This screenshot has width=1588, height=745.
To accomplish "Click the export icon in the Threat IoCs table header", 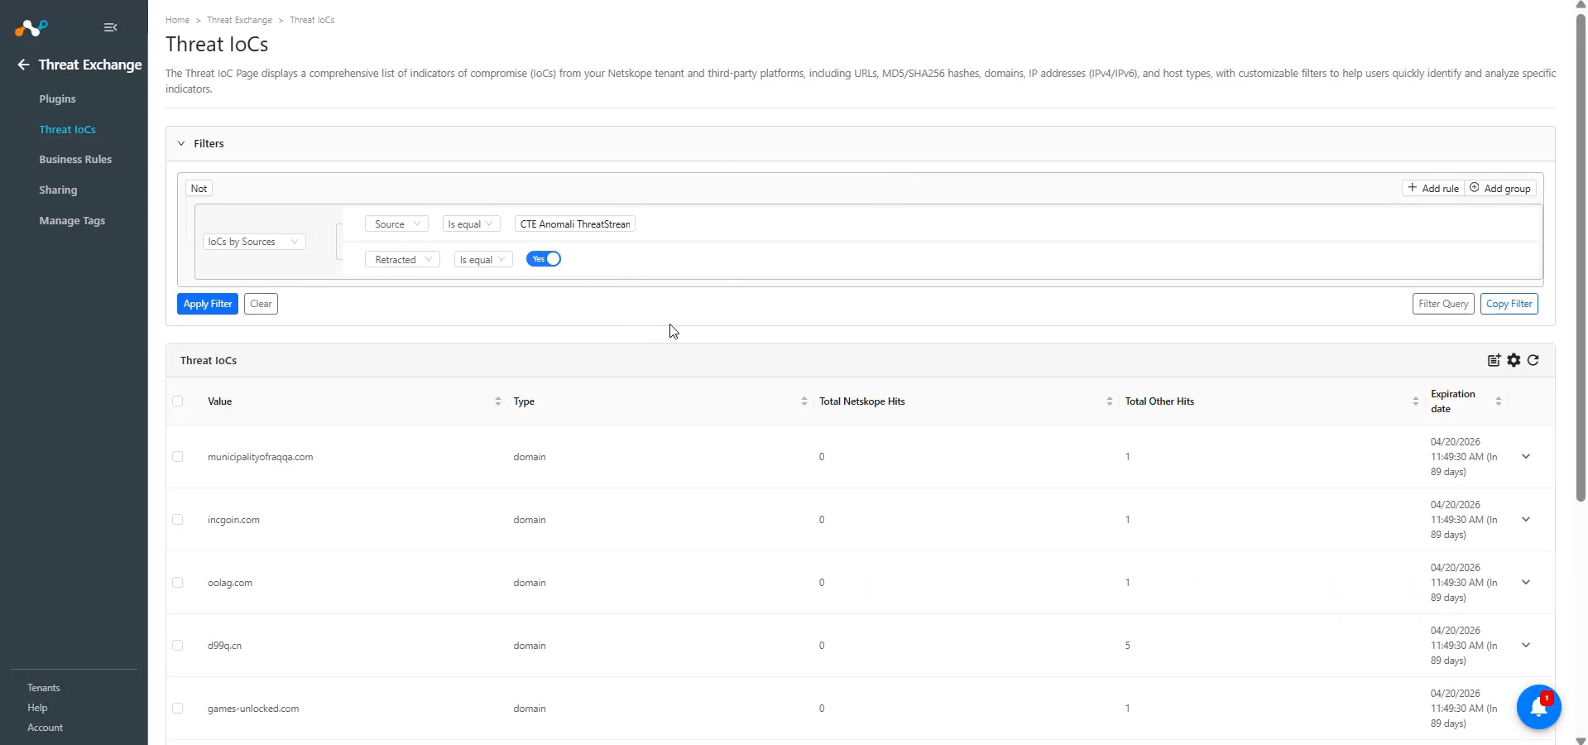I will click(x=1494, y=360).
